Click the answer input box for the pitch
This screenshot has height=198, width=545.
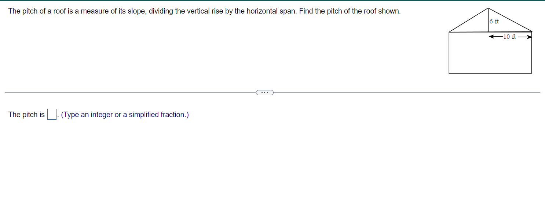coord(52,115)
